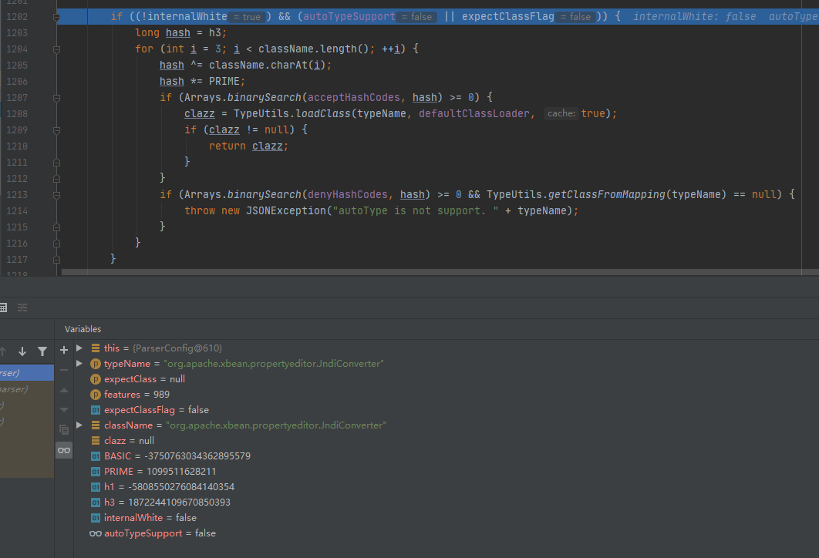This screenshot has width=819, height=558.
Task: Expand the className variable node
Action: (x=79, y=425)
